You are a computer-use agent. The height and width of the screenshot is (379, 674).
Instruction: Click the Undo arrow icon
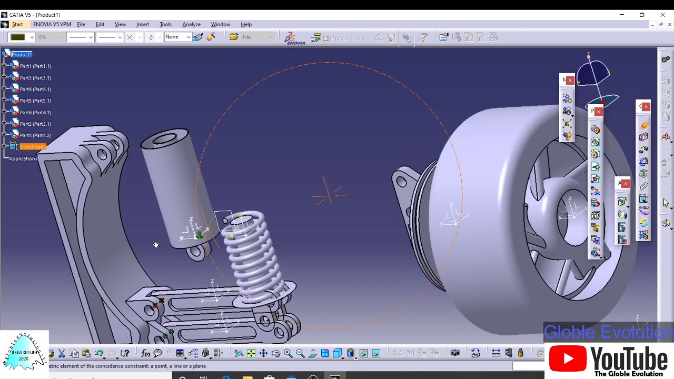click(98, 353)
